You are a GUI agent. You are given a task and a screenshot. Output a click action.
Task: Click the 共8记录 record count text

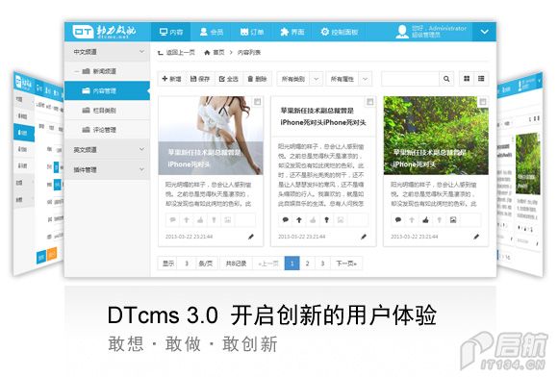pyautogui.click(x=236, y=264)
